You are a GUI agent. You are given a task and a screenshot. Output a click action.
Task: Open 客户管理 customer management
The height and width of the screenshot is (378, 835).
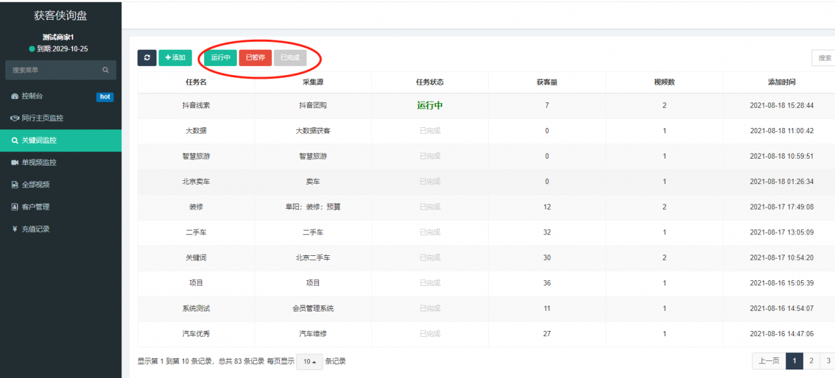(35, 207)
